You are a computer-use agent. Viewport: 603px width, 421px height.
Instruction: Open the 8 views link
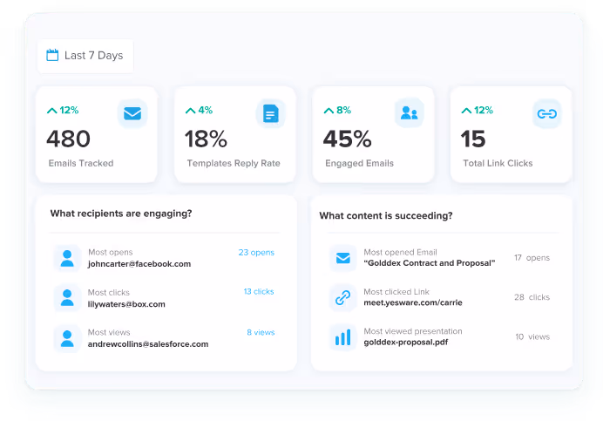click(261, 332)
